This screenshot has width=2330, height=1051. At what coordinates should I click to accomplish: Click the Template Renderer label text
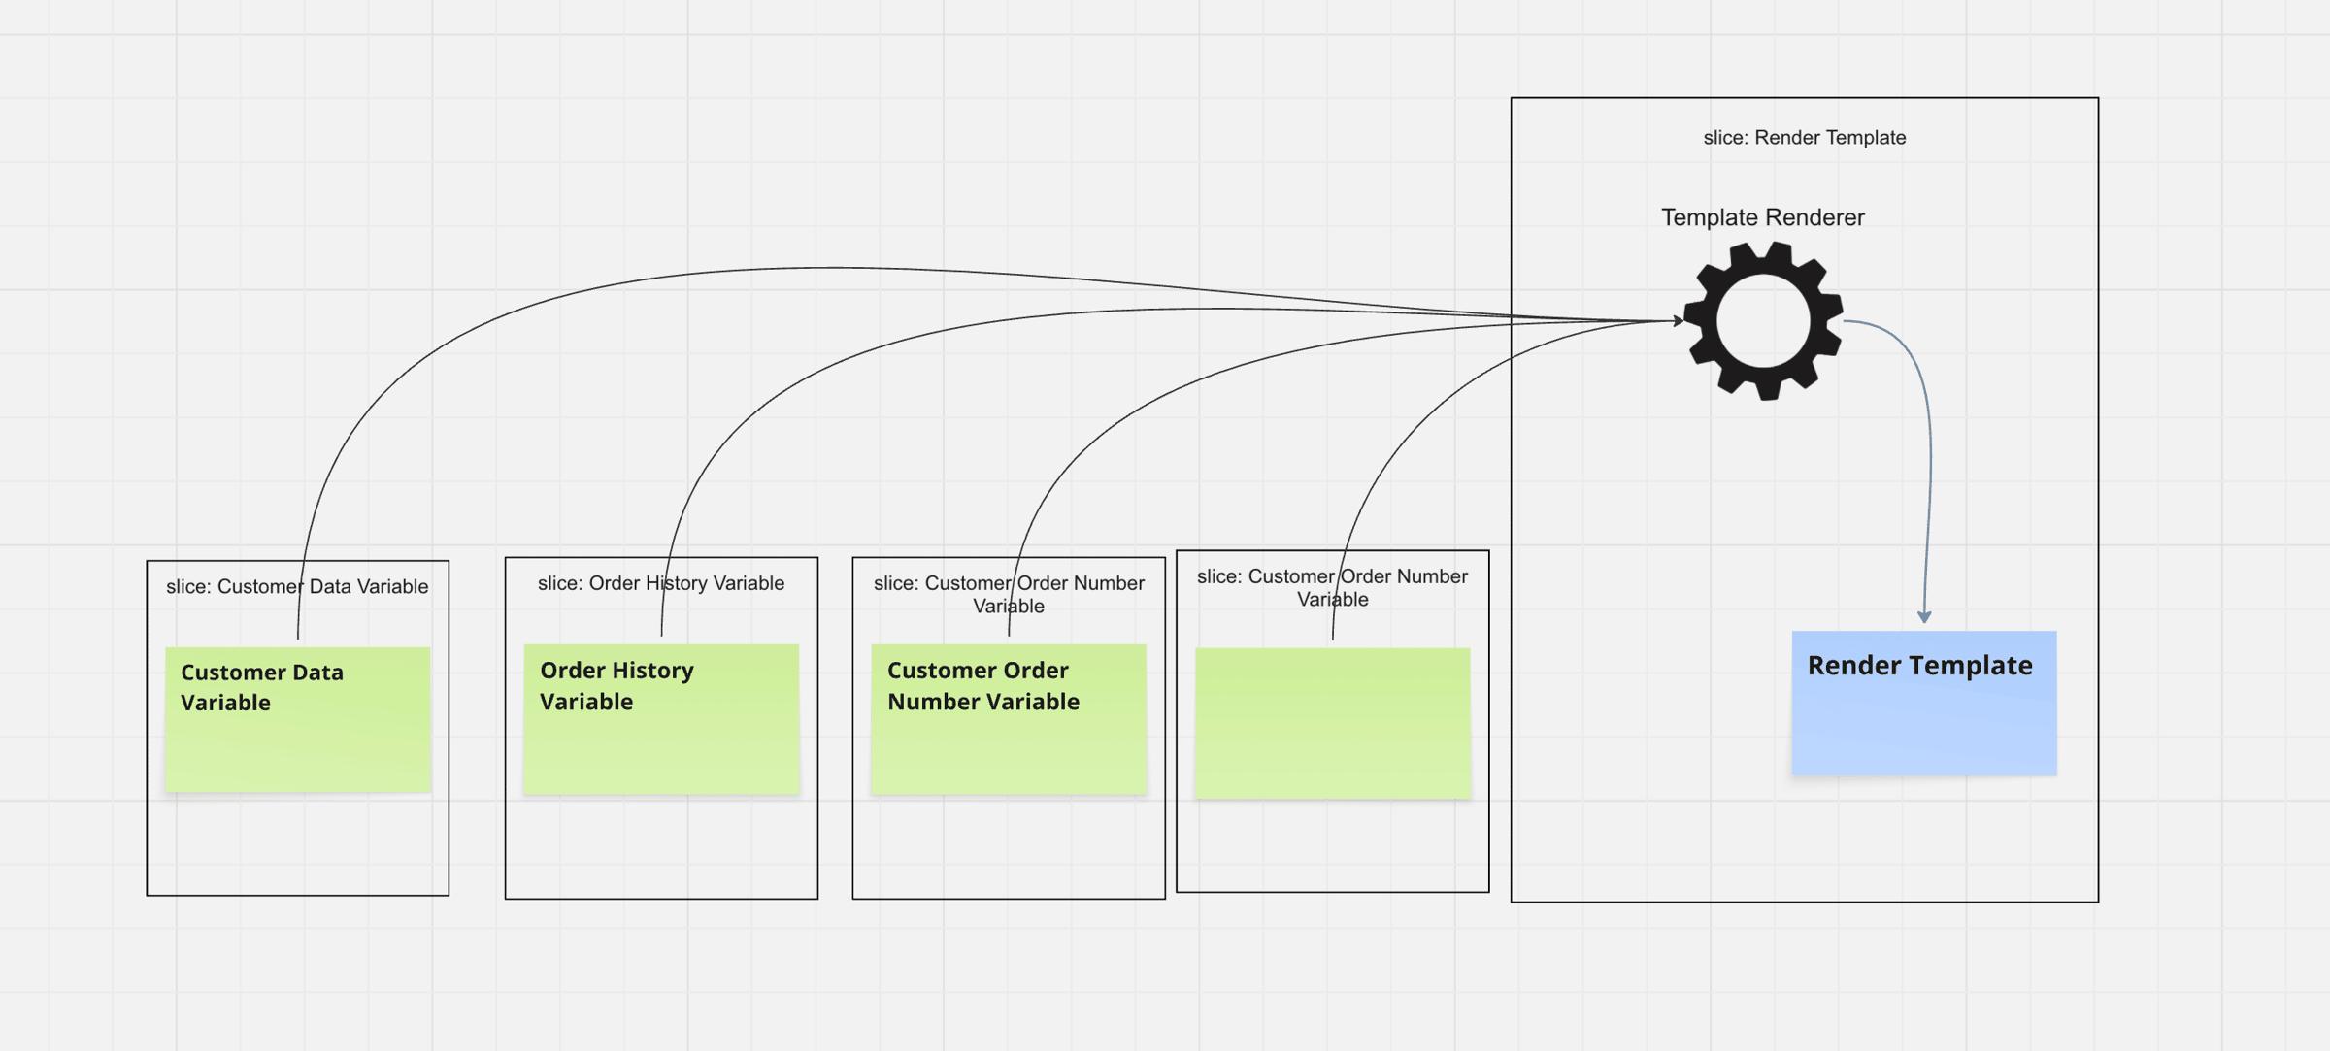(1762, 217)
